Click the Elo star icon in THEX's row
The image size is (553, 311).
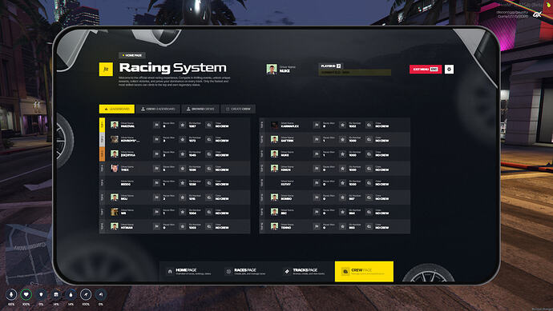pos(183,169)
